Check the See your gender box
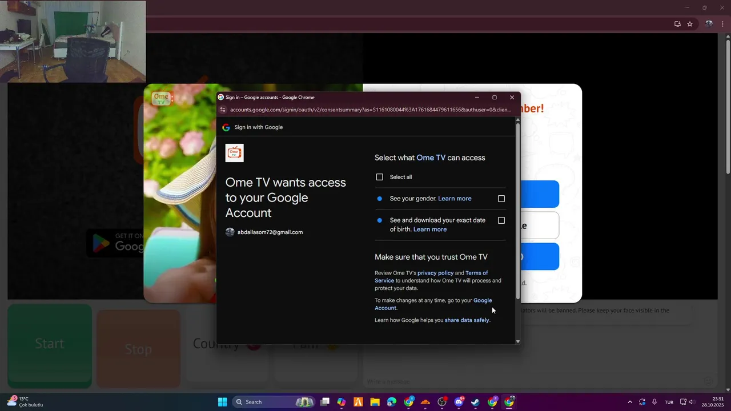This screenshot has width=731, height=411. 501,199
